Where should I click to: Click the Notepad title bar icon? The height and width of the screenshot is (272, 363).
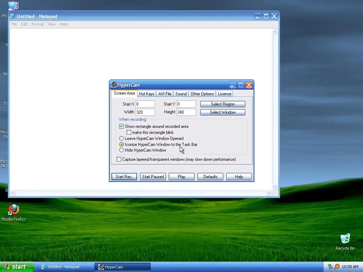tap(12, 16)
